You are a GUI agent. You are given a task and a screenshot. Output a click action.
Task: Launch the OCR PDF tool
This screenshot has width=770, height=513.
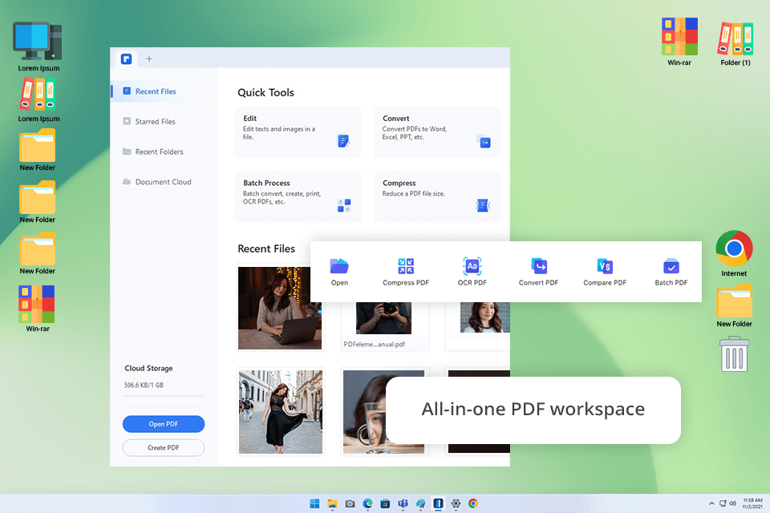[472, 266]
